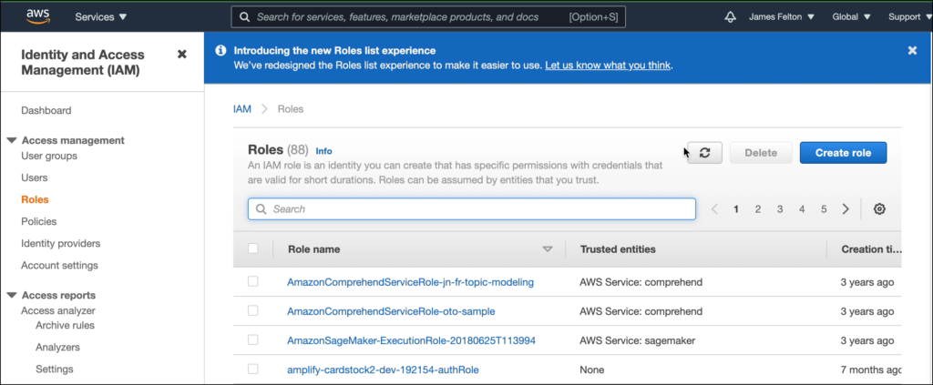Click the info circle icon in banner
Screen dimensions: 933x385
click(220, 50)
